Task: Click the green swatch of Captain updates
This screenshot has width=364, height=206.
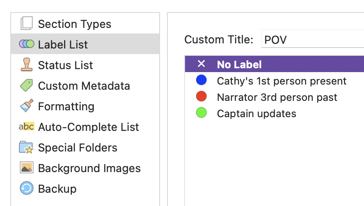Action: click(x=201, y=113)
